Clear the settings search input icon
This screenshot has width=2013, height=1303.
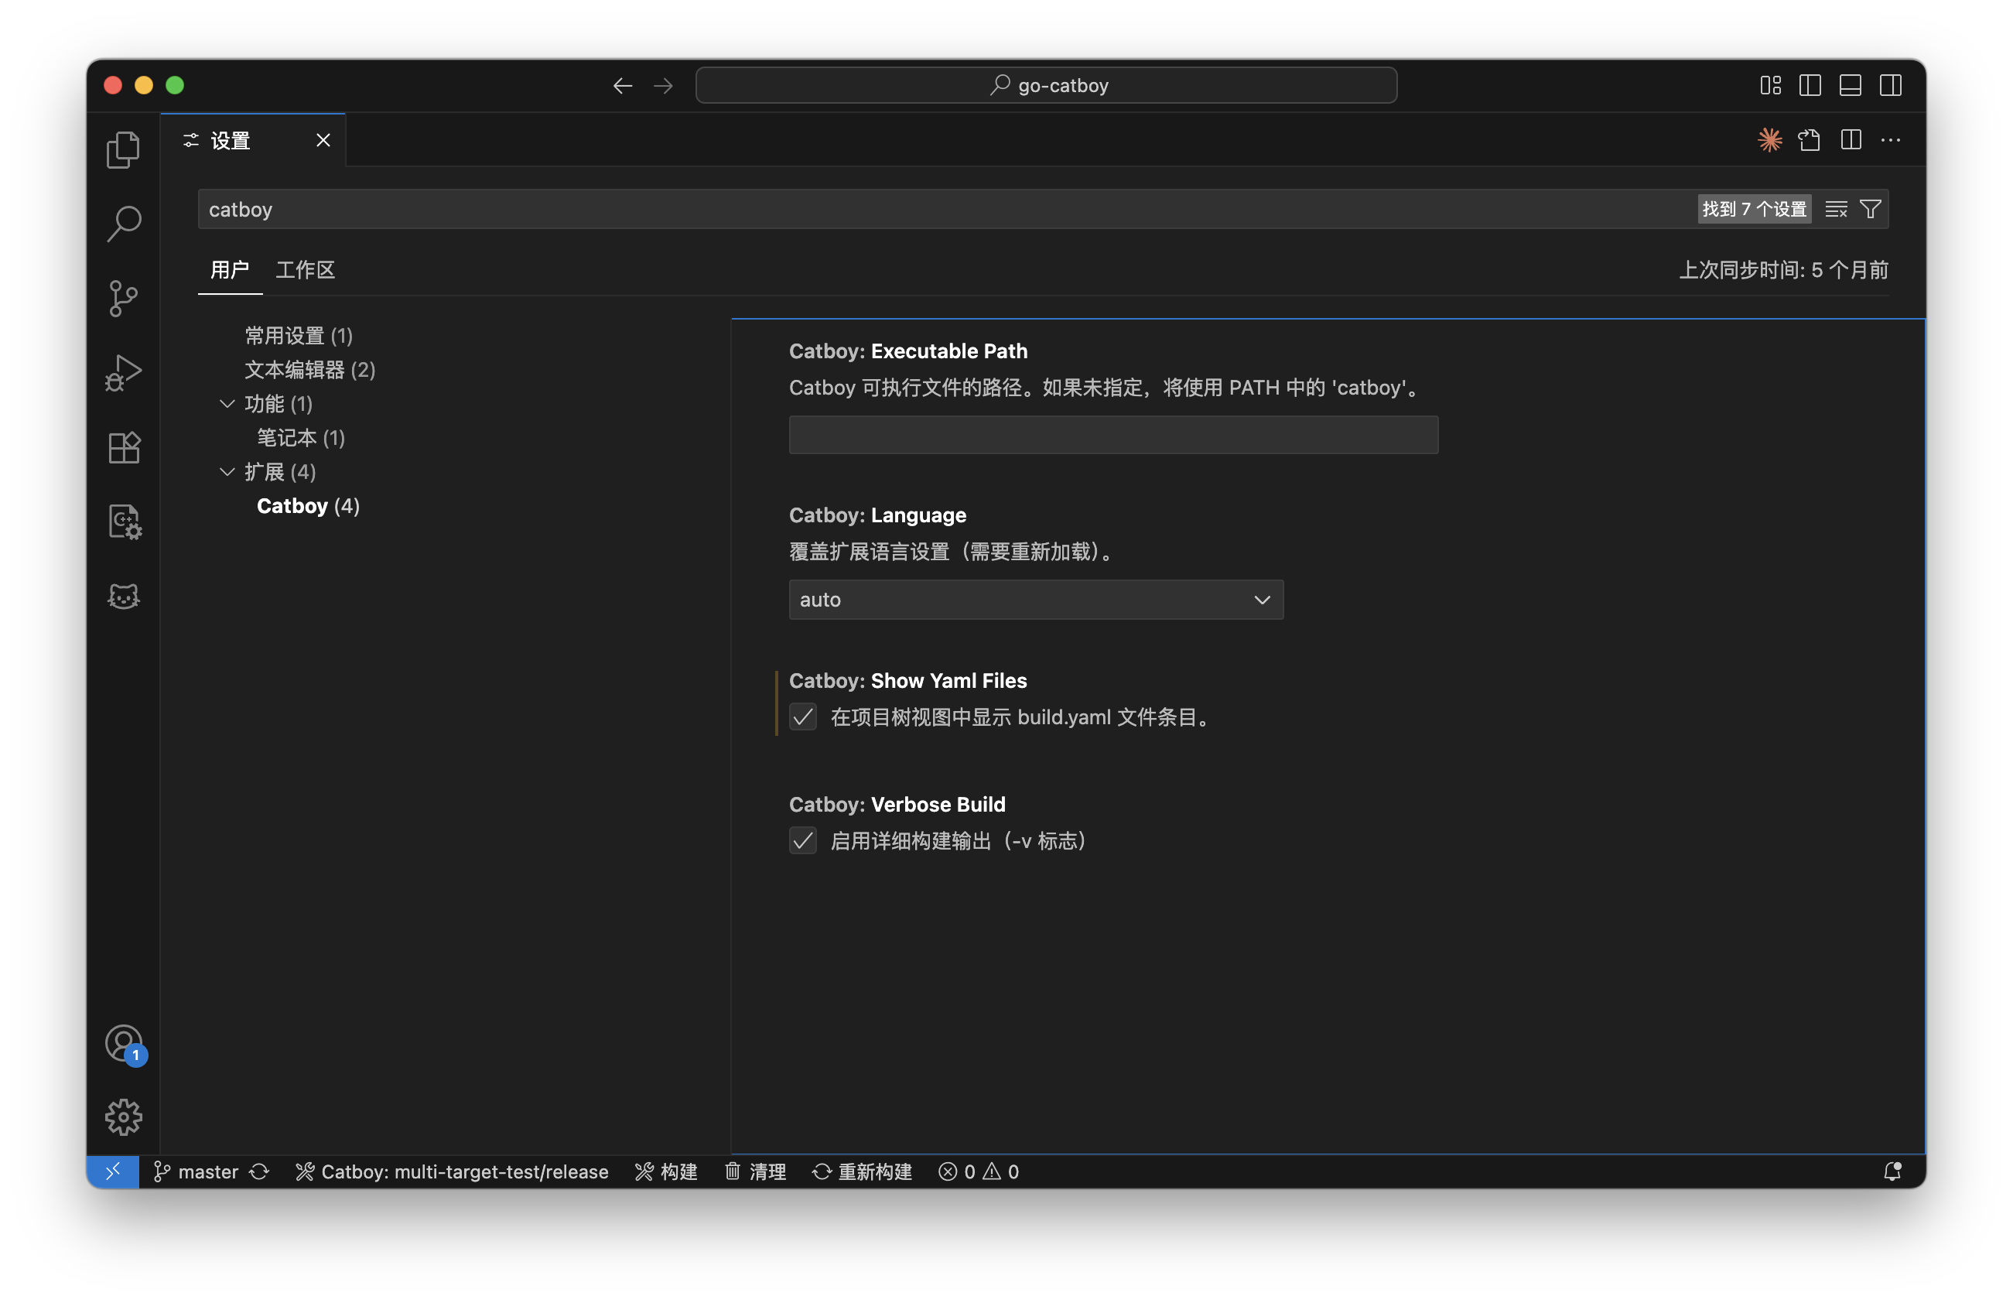coord(1835,209)
